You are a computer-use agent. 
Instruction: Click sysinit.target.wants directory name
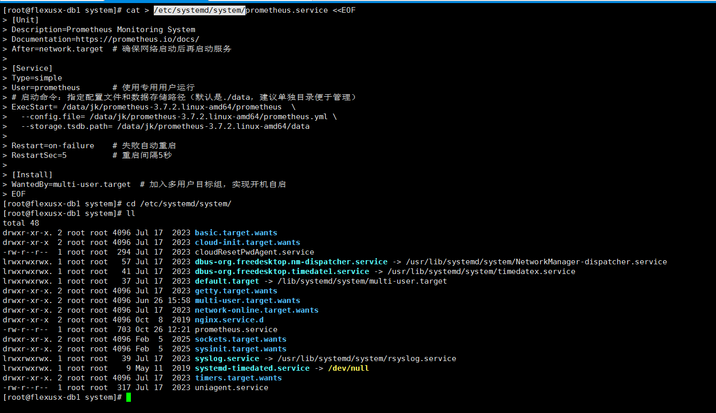pos(241,349)
